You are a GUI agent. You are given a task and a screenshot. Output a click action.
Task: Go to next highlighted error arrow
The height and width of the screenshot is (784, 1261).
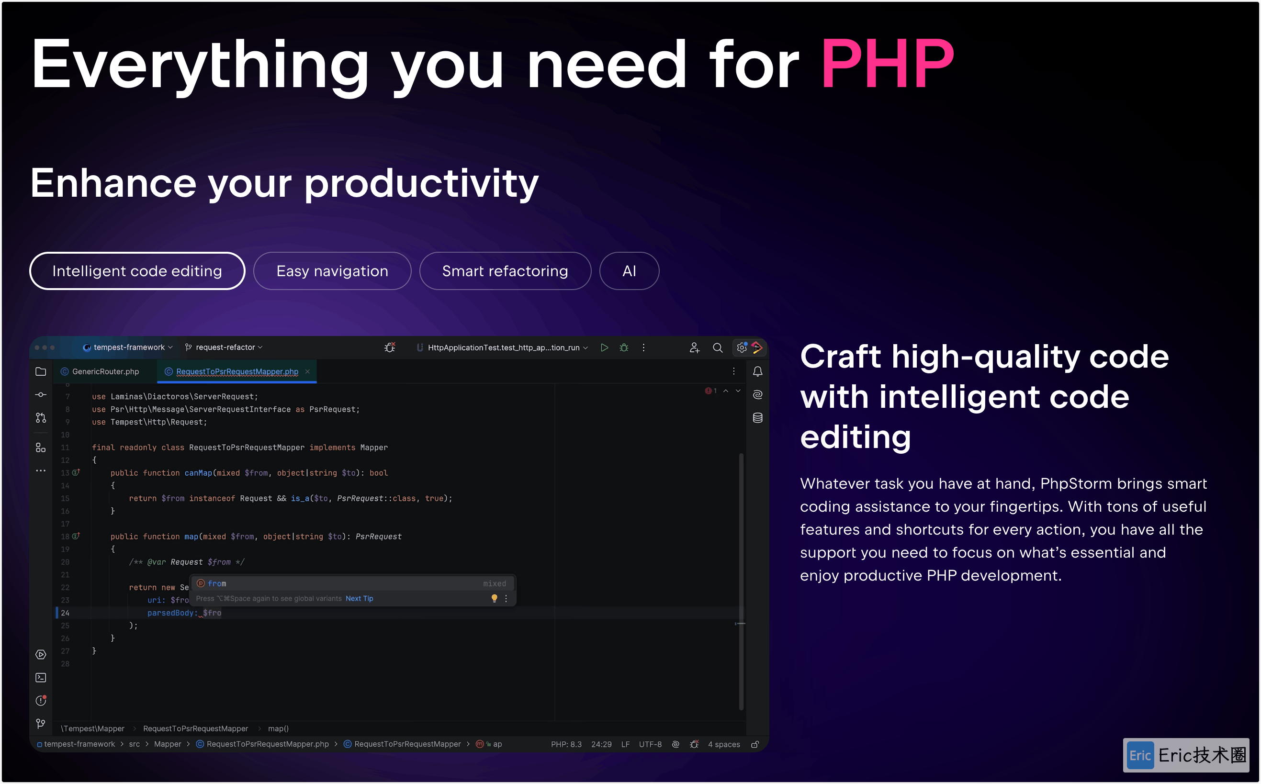point(738,391)
